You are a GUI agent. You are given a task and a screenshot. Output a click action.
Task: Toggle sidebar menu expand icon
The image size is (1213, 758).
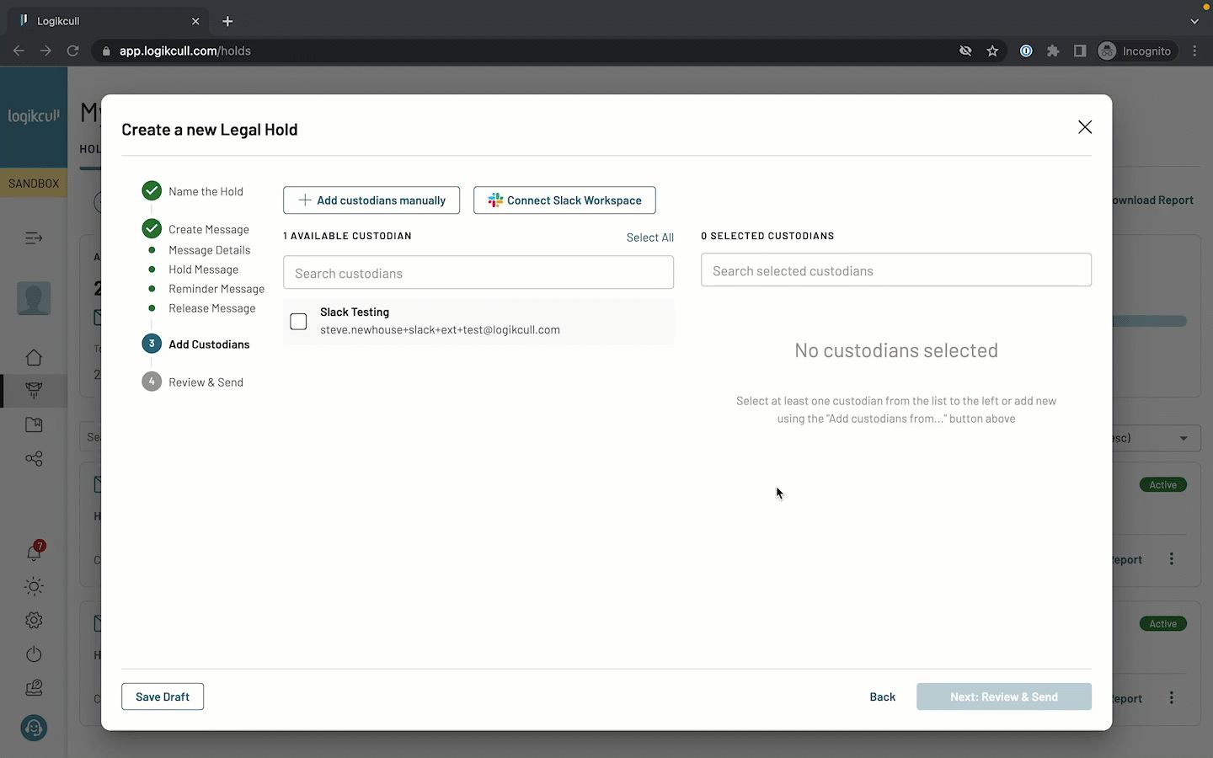(x=34, y=238)
